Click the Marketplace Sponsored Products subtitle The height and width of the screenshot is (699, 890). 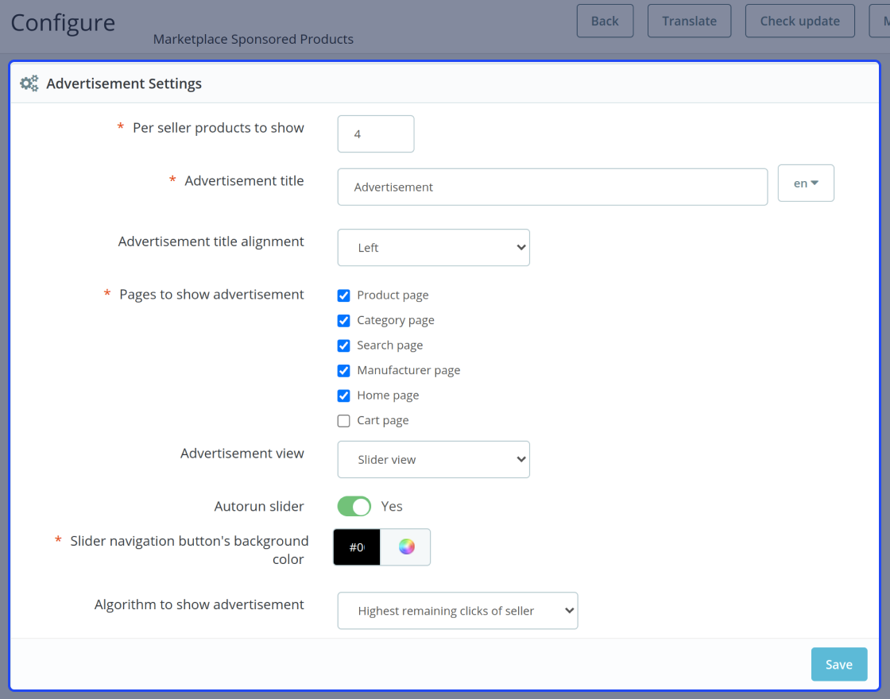click(253, 39)
